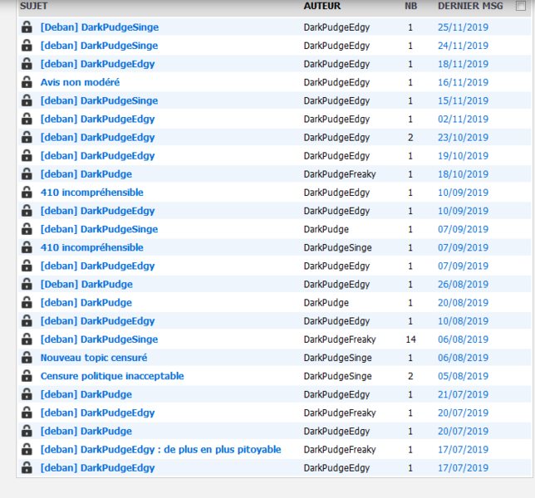The width and height of the screenshot is (535, 498).
Task: Open '[deban] DarkPudgeEdgy' topic with 2 messages
Action: [97, 138]
